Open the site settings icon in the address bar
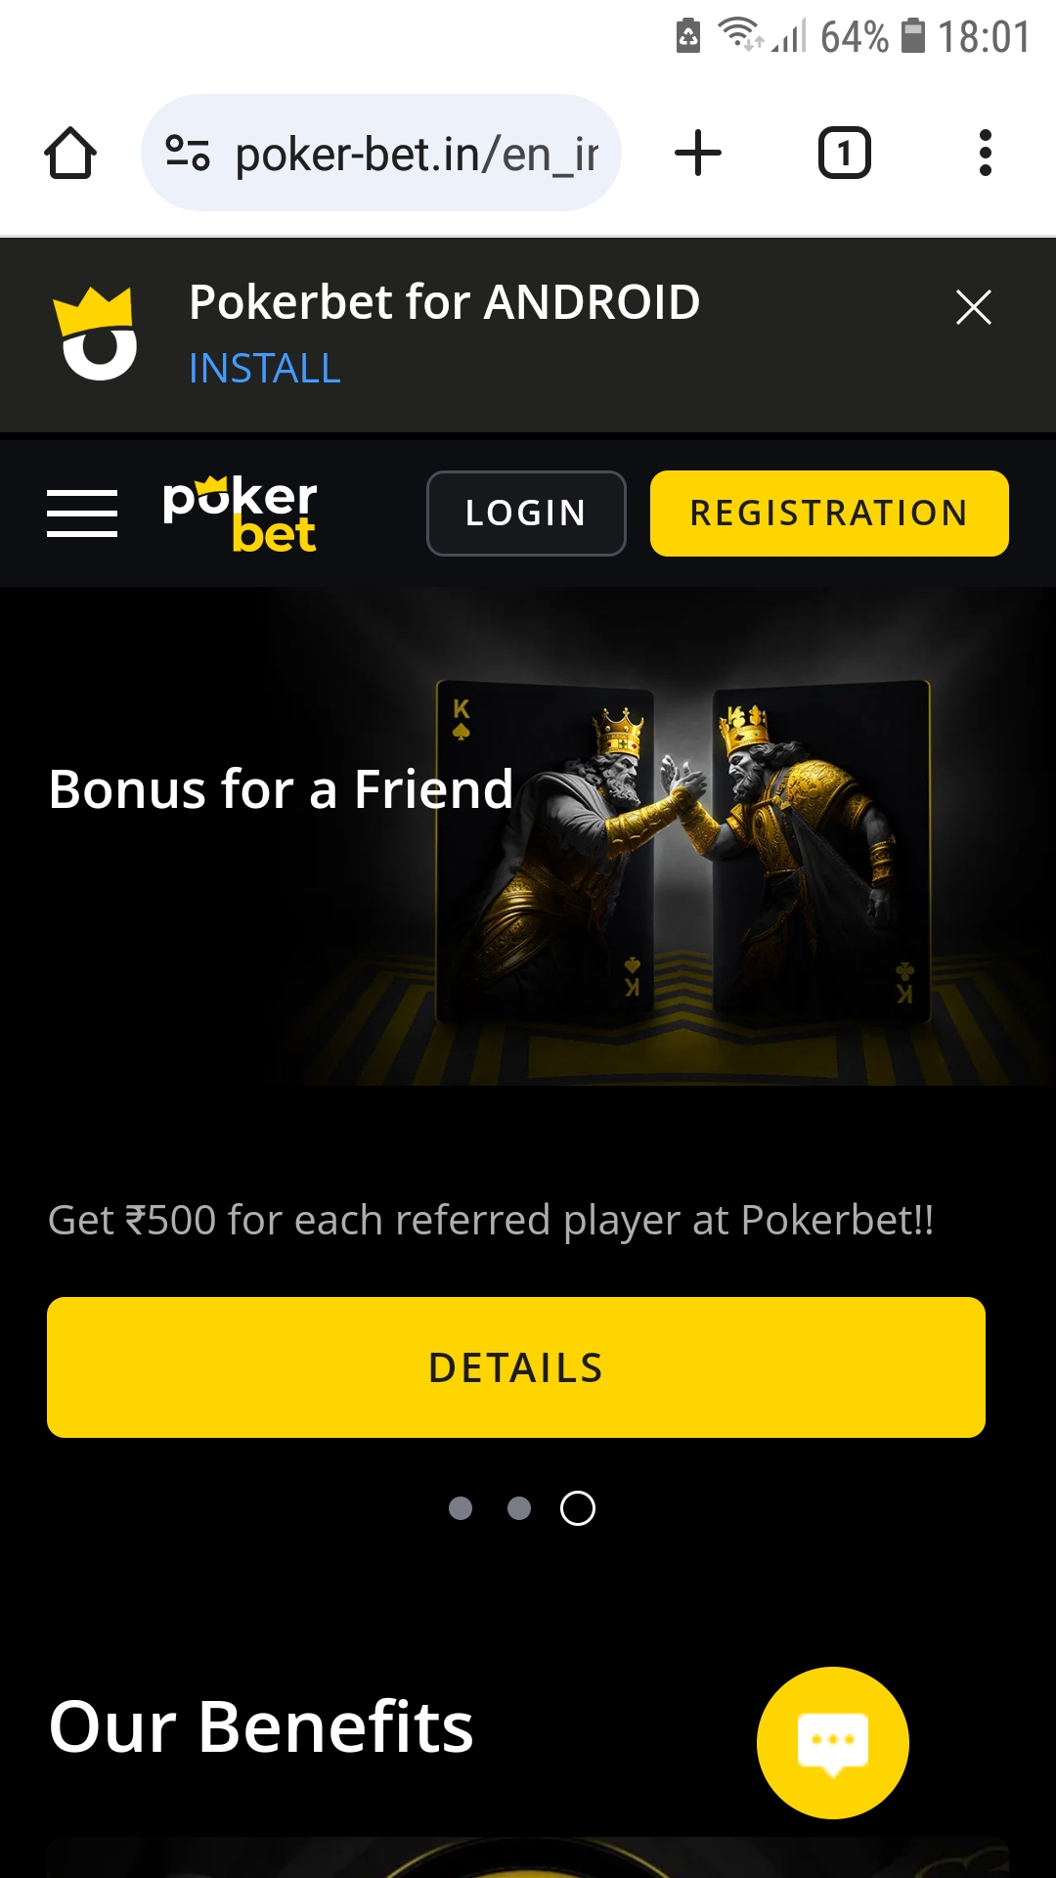 188,154
